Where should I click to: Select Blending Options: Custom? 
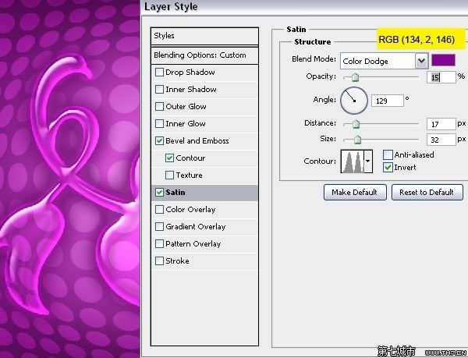click(204, 55)
